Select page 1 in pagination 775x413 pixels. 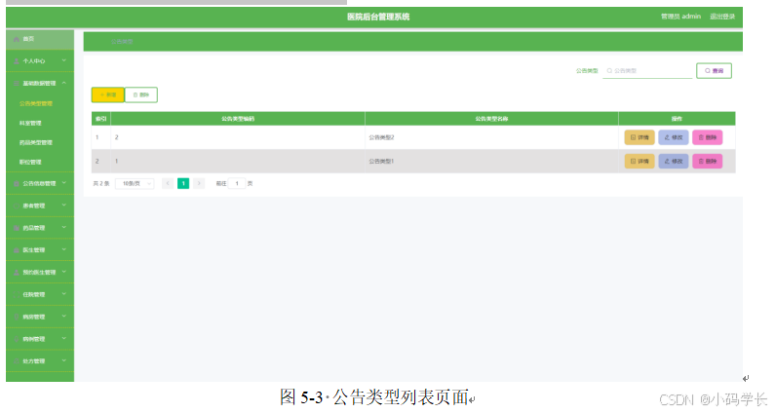(183, 183)
